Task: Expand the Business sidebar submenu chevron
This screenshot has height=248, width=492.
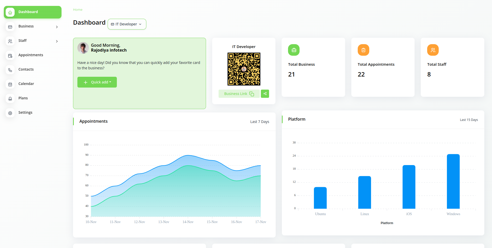Action: click(x=57, y=27)
